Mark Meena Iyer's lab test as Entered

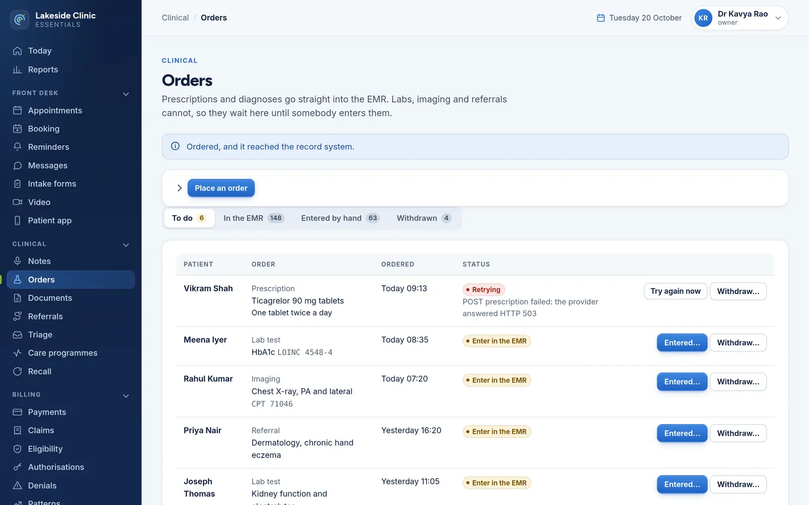[x=682, y=342]
